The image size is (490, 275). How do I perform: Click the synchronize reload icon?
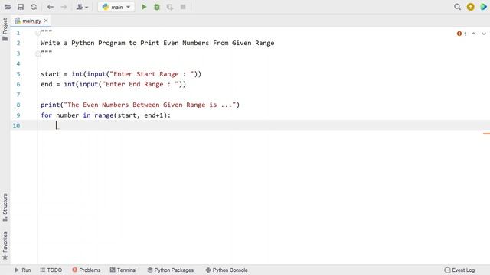34,7
